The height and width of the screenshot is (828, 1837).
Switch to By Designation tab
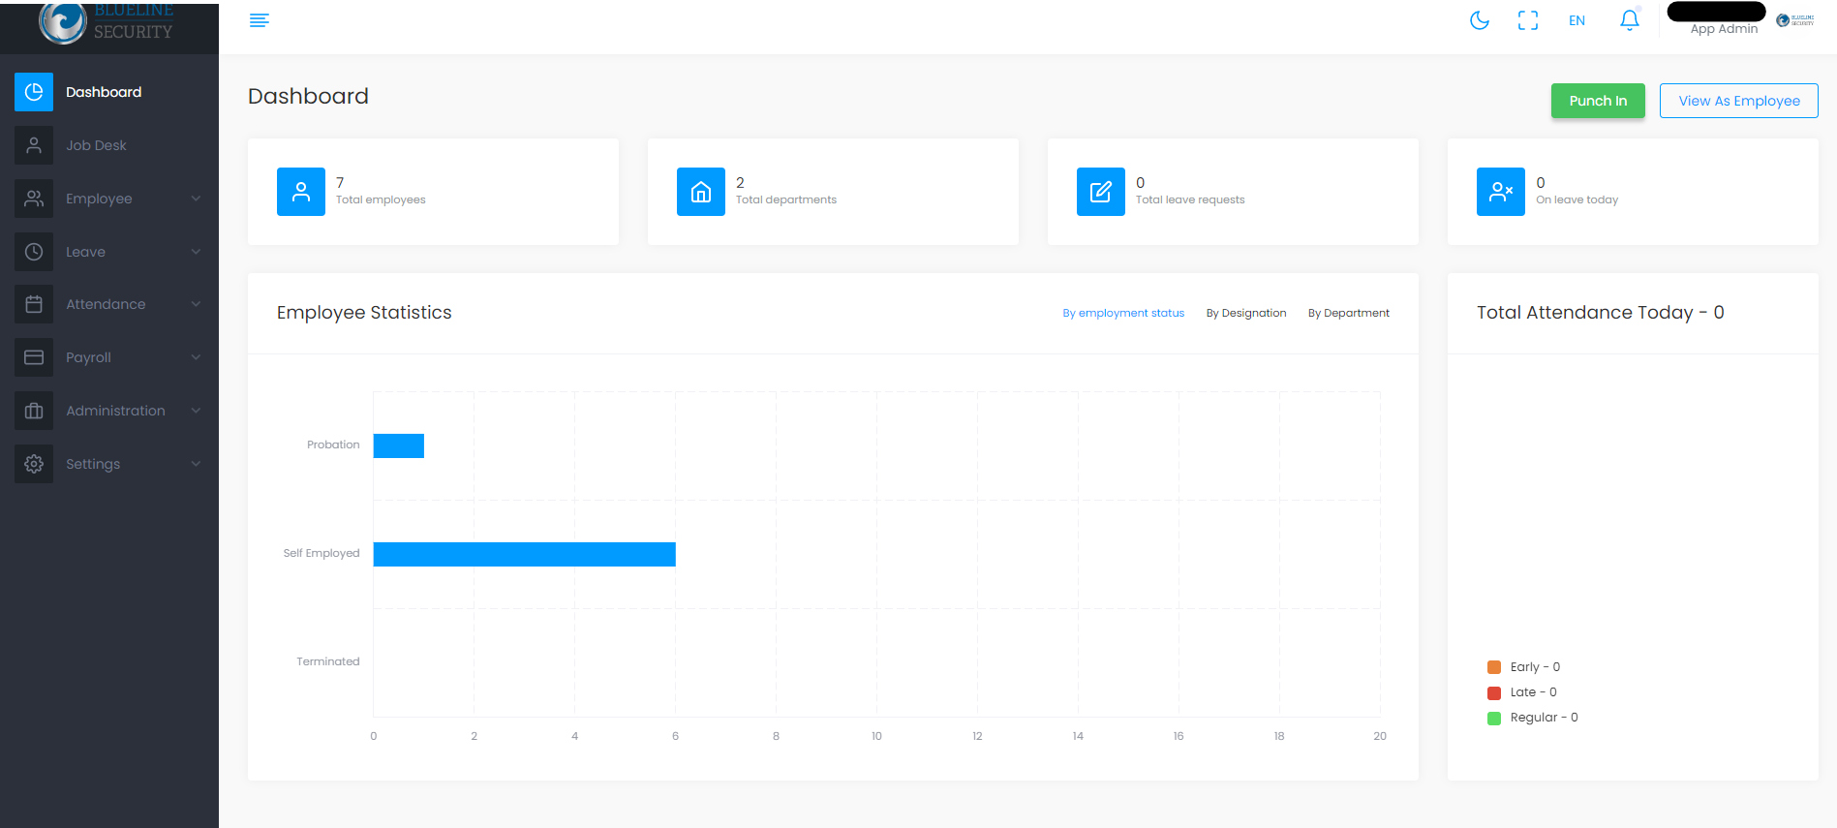tap(1245, 313)
